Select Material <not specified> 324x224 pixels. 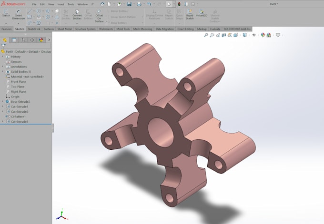point(25,77)
